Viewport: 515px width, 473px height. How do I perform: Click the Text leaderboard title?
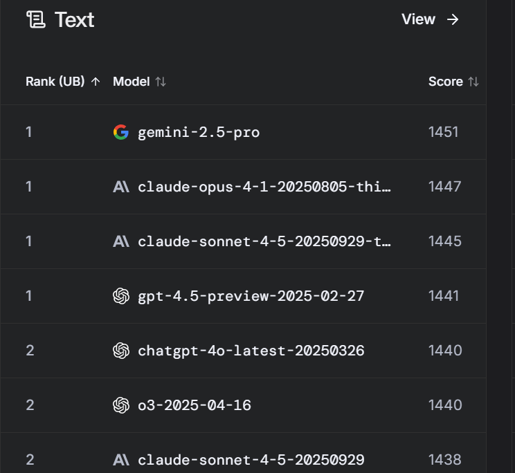74,19
